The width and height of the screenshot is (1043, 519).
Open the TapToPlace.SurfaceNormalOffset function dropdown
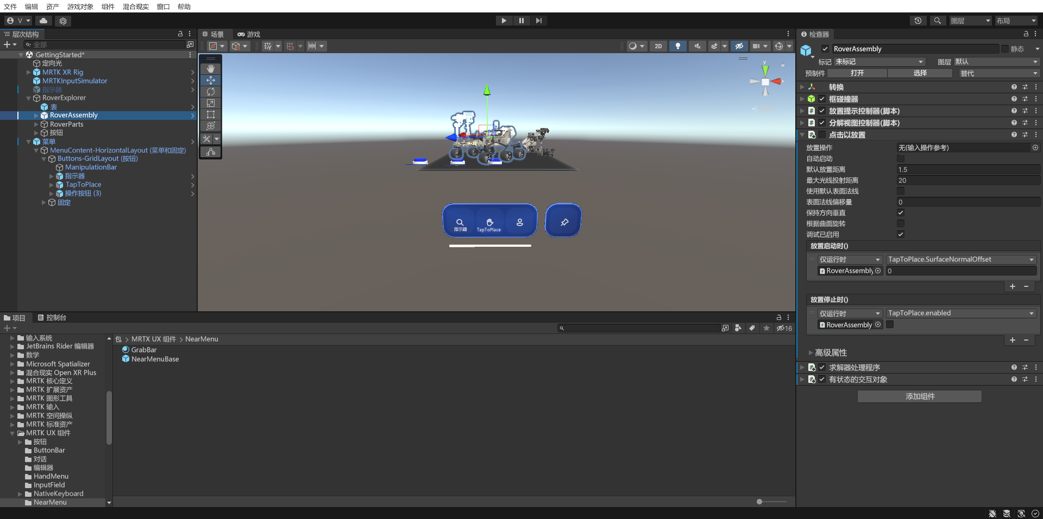click(960, 259)
